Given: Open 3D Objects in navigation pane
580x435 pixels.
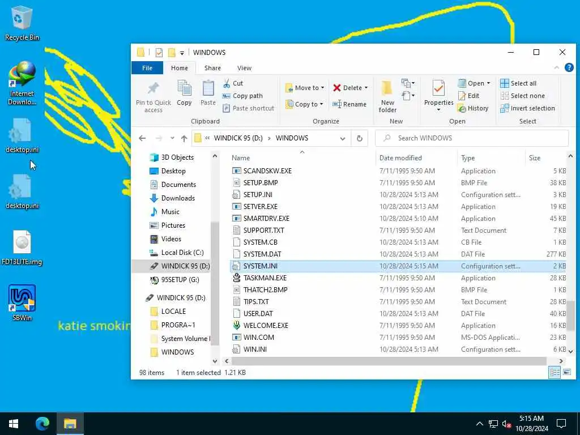Looking at the screenshot, I should [172, 157].
